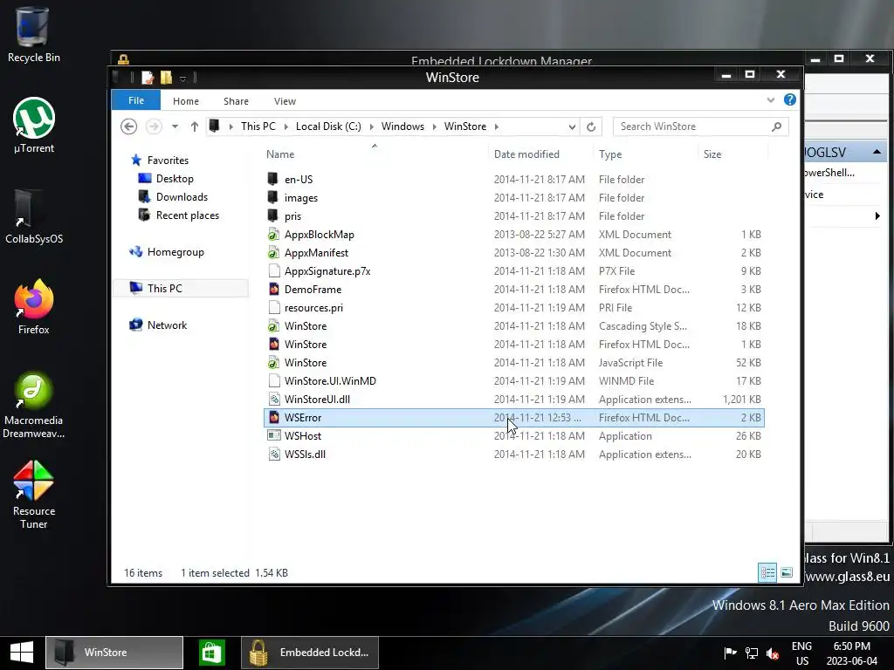The height and width of the screenshot is (670, 894).
Task: Open the Recycle Bin desktop icon
Action: pyautogui.click(x=33, y=34)
